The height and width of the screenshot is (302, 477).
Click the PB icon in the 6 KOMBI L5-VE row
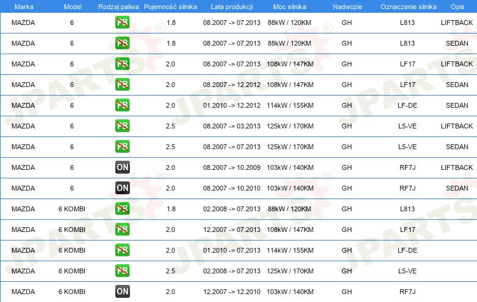[x=123, y=271]
